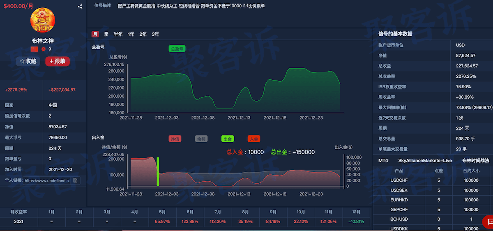
Task: Click the China flag icon under the name
Action: [x=34, y=49]
